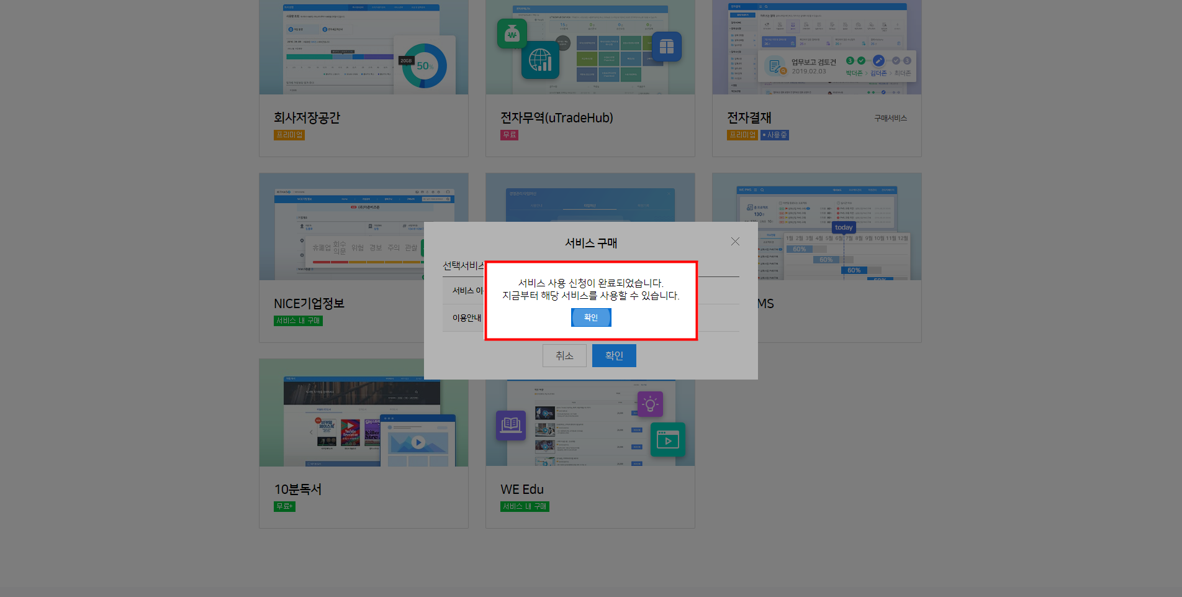Screen dimensions: 1182x597
Task: Open the 전자무역(uTradeHub) service title
Action: [x=556, y=118]
